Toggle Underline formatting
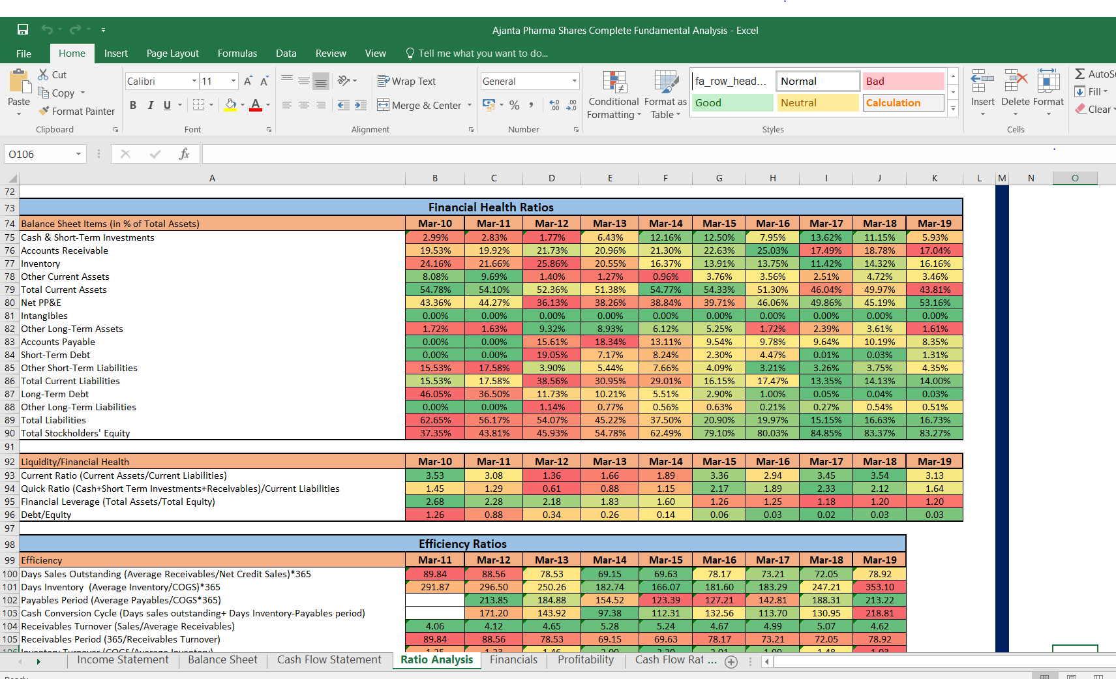Image resolution: width=1116 pixels, height=679 pixels. click(168, 105)
